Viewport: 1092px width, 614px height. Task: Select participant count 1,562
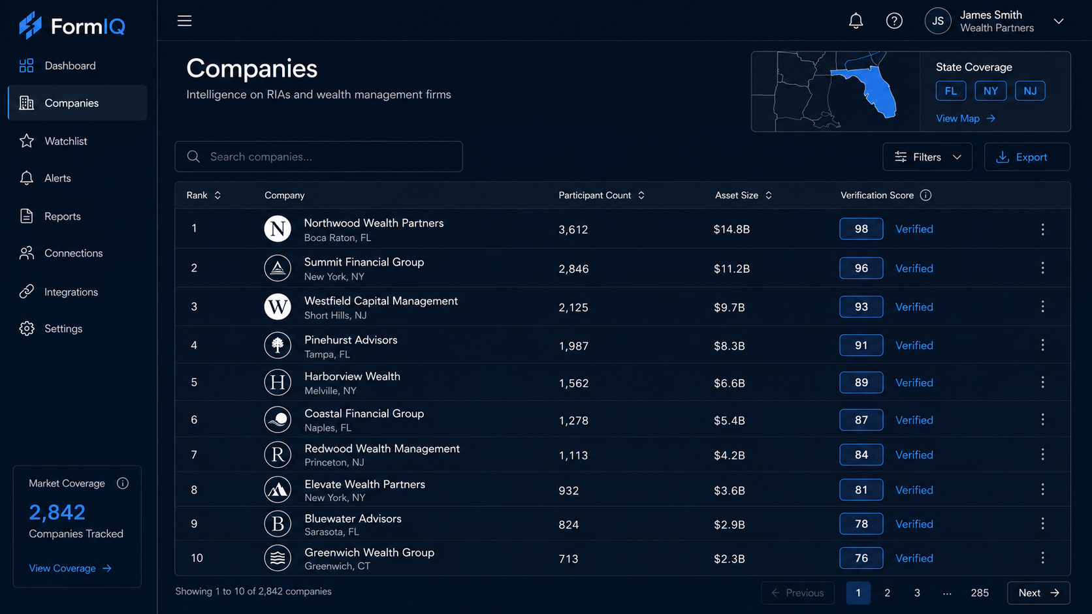coord(573,383)
